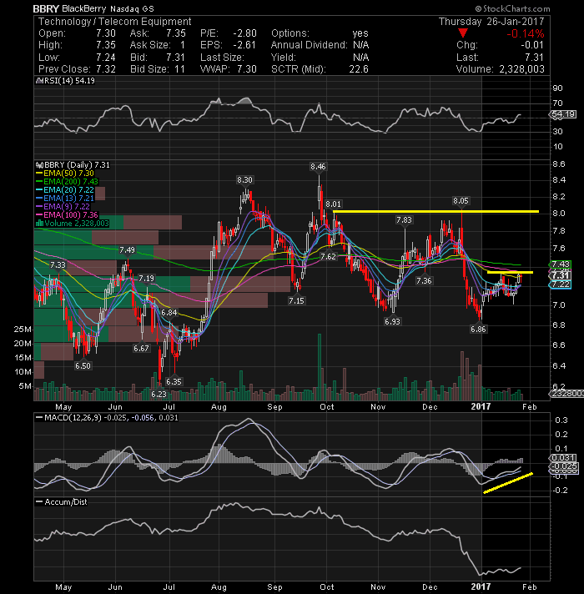Image resolution: width=584 pixels, height=594 pixels.
Task: Click the 7.15 September low label
Action: [x=296, y=301]
